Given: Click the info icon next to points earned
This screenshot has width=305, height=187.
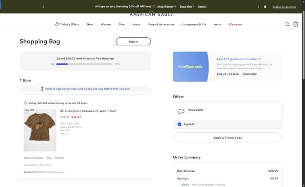Looking at the screenshot, I should pyautogui.click(x=260, y=59).
